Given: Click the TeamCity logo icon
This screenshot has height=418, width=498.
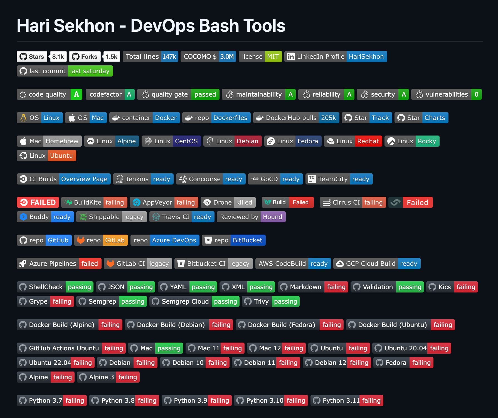Looking at the screenshot, I should click(312, 179).
